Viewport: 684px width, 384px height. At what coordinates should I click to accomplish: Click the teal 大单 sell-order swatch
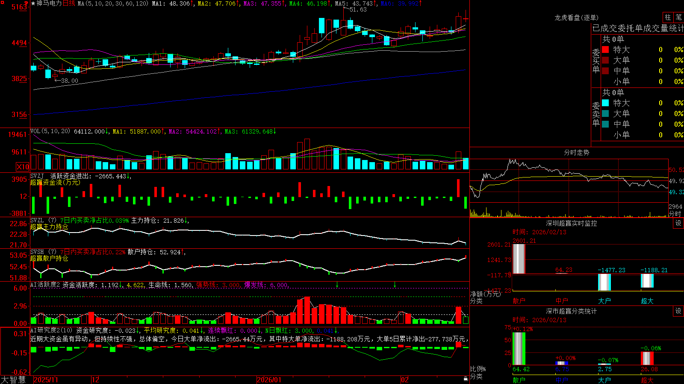click(x=605, y=113)
